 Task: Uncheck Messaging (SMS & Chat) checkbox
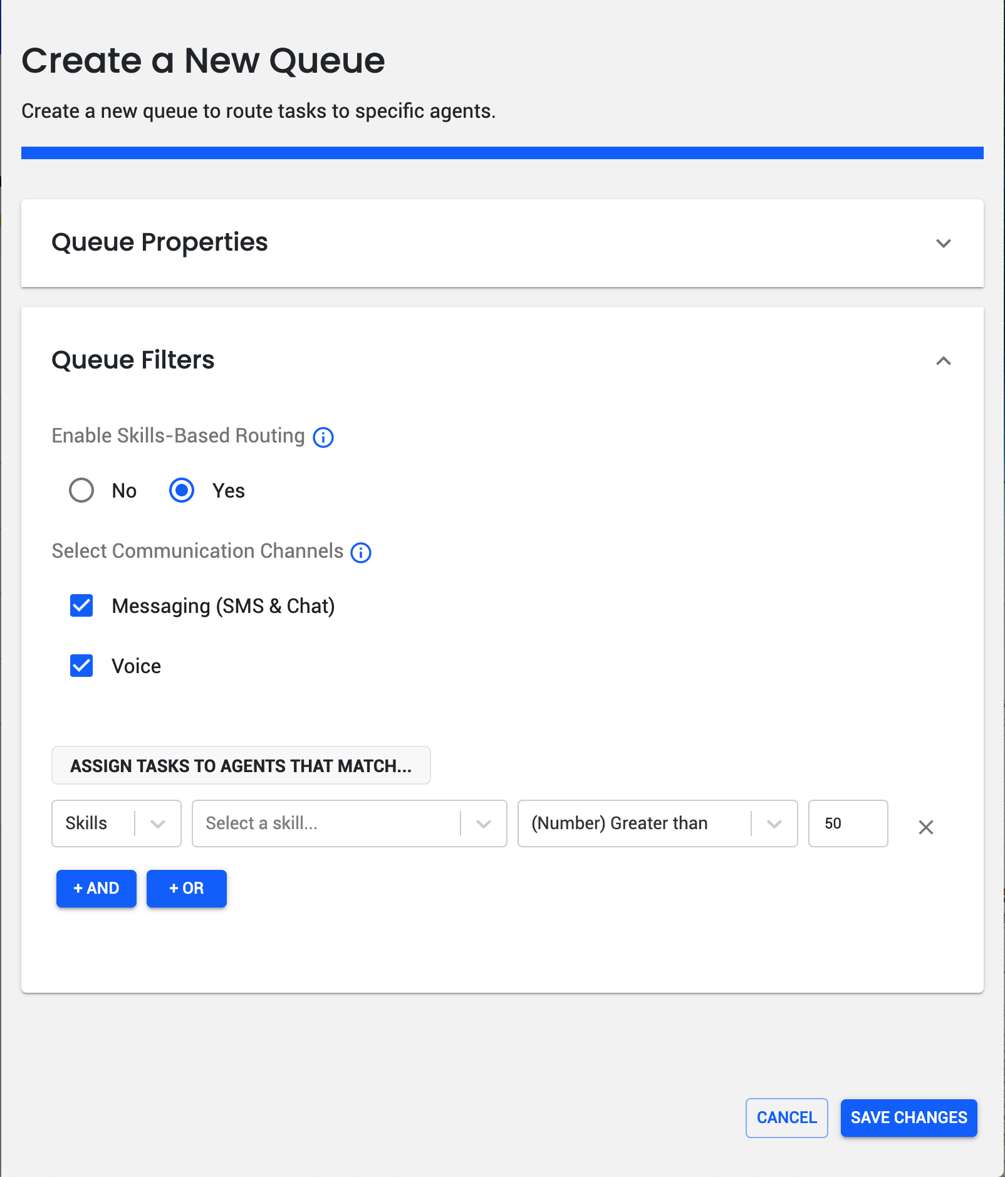81,605
